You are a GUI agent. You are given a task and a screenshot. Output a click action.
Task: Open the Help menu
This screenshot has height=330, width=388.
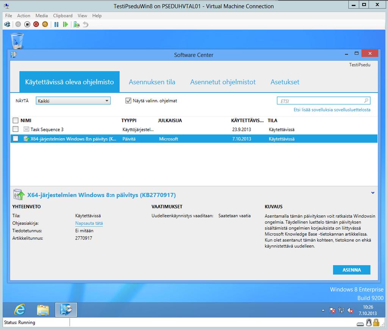pyautogui.click(x=97, y=16)
